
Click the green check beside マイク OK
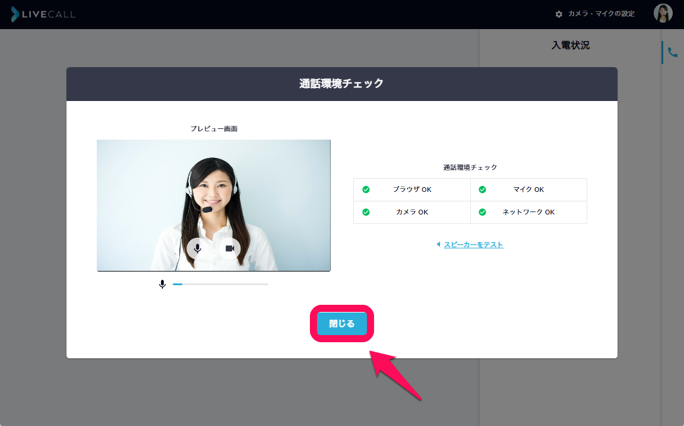tap(483, 190)
